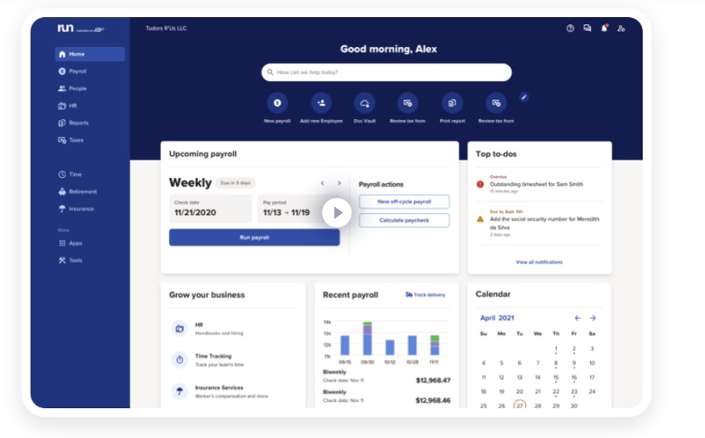Click the Tudors R'Us LLC company name
This screenshot has width=705, height=438.
click(166, 28)
